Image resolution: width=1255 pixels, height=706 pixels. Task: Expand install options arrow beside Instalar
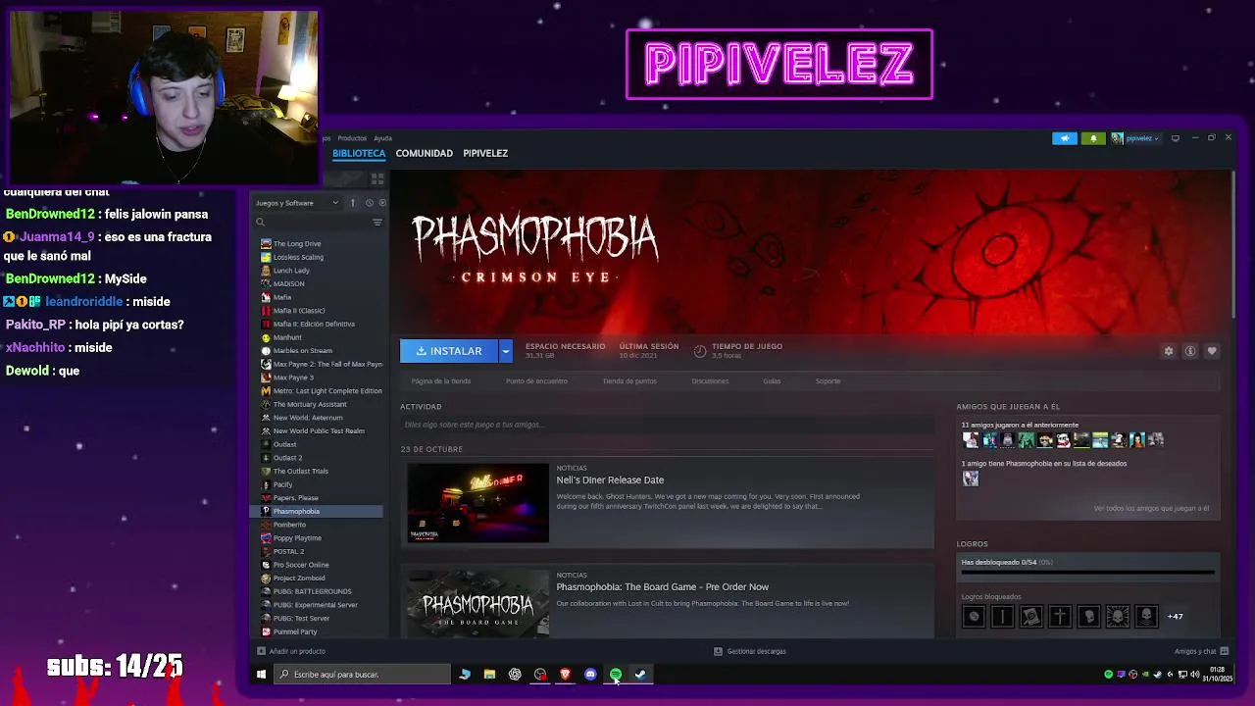coord(506,351)
